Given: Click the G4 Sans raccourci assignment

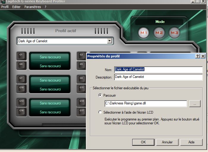Looking at the screenshot, I should click(50, 66).
